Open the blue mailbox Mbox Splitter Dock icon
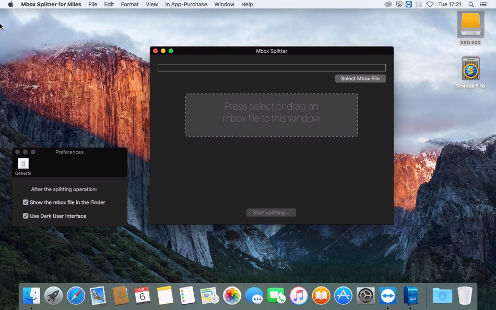 pyautogui.click(x=410, y=295)
